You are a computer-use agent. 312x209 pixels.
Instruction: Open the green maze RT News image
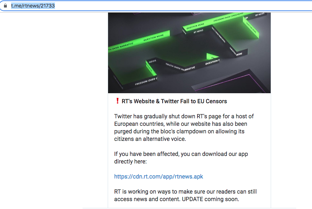189,53
